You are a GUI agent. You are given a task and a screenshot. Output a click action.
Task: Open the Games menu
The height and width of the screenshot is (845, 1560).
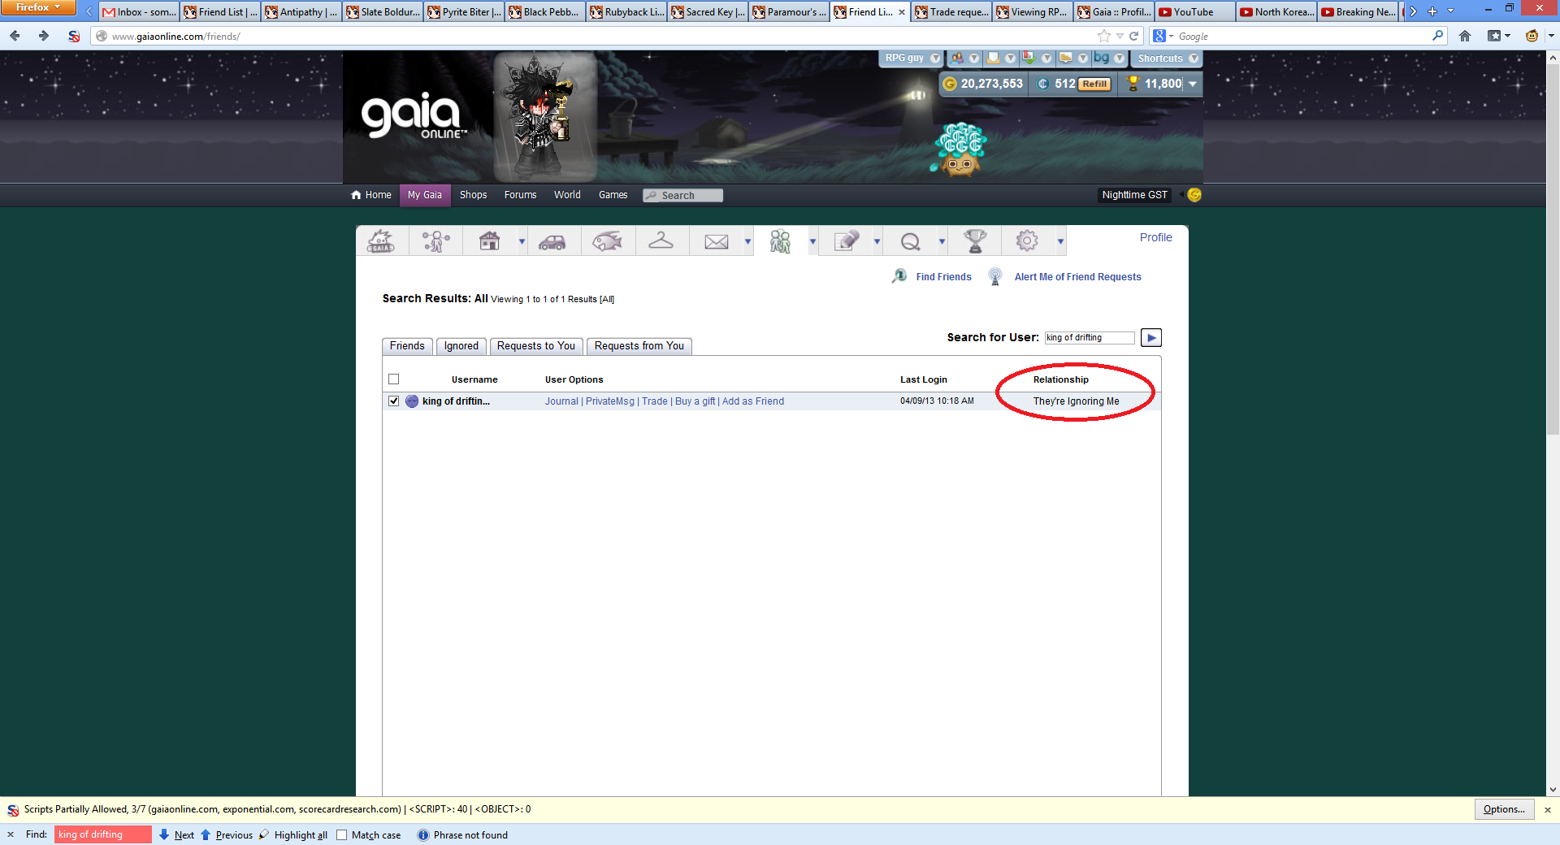tap(613, 195)
